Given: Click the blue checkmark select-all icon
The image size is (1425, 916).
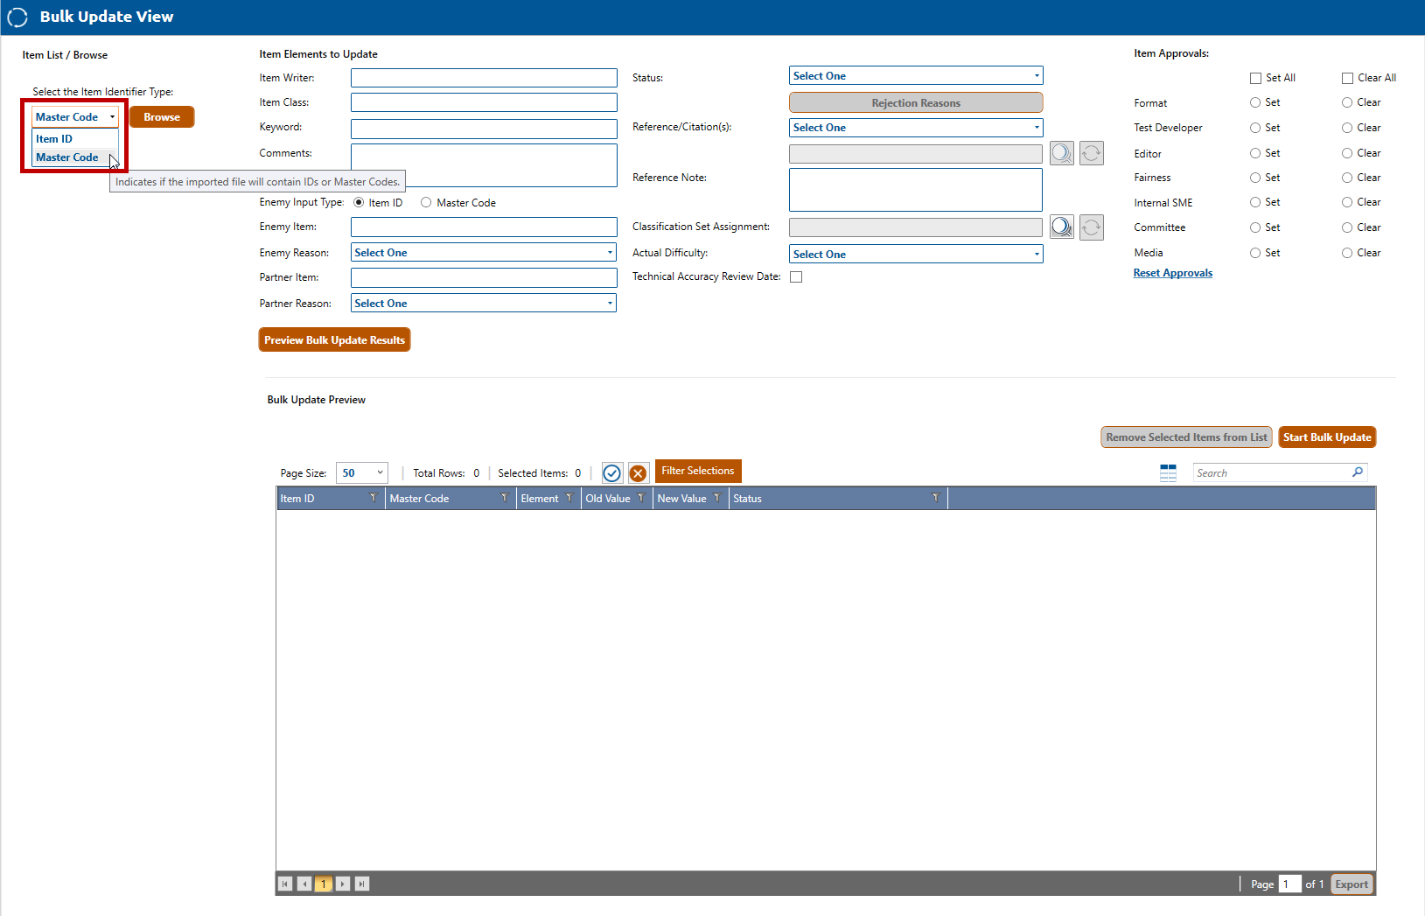Looking at the screenshot, I should coord(612,473).
